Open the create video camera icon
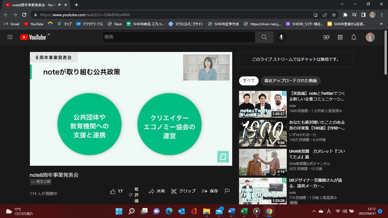The width and height of the screenshot is (388, 218). point(327,37)
